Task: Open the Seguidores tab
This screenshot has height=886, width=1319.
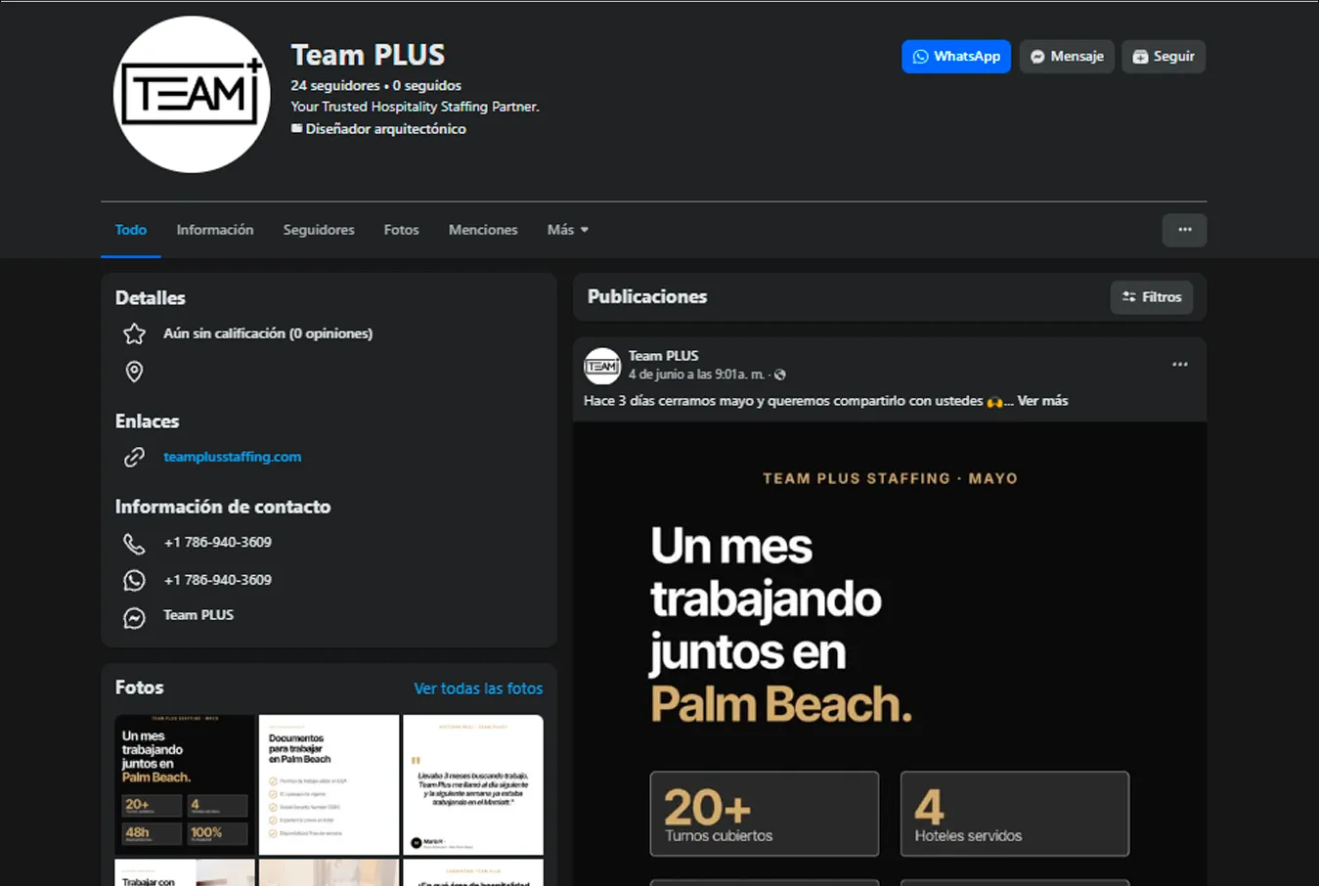Action: [x=319, y=230]
